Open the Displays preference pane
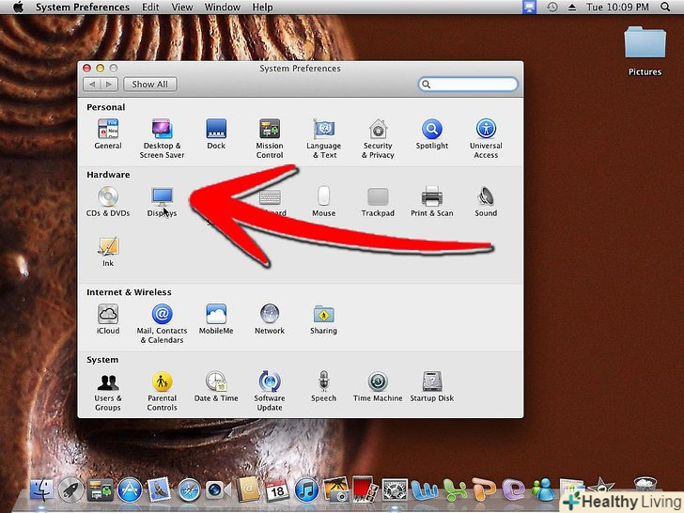The height and width of the screenshot is (513, 684). pyautogui.click(x=162, y=201)
